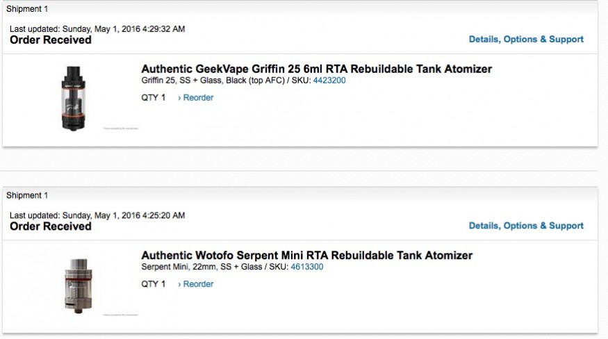Click the GeekVape Griffin 25 product title

[316, 69]
